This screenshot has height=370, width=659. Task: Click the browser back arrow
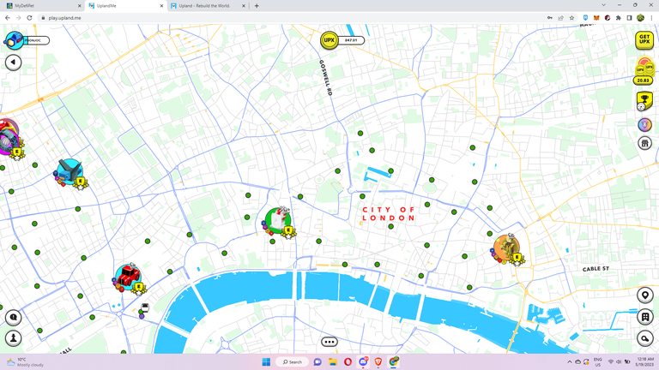pos(8,18)
